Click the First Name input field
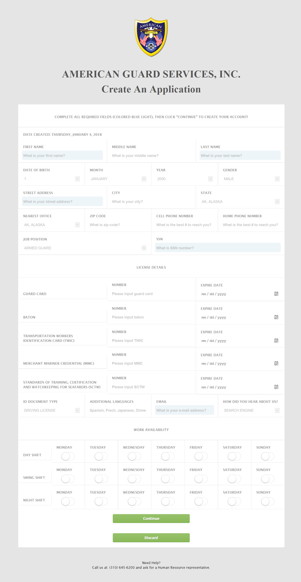Viewport: 301px width, 582px height. point(62,156)
